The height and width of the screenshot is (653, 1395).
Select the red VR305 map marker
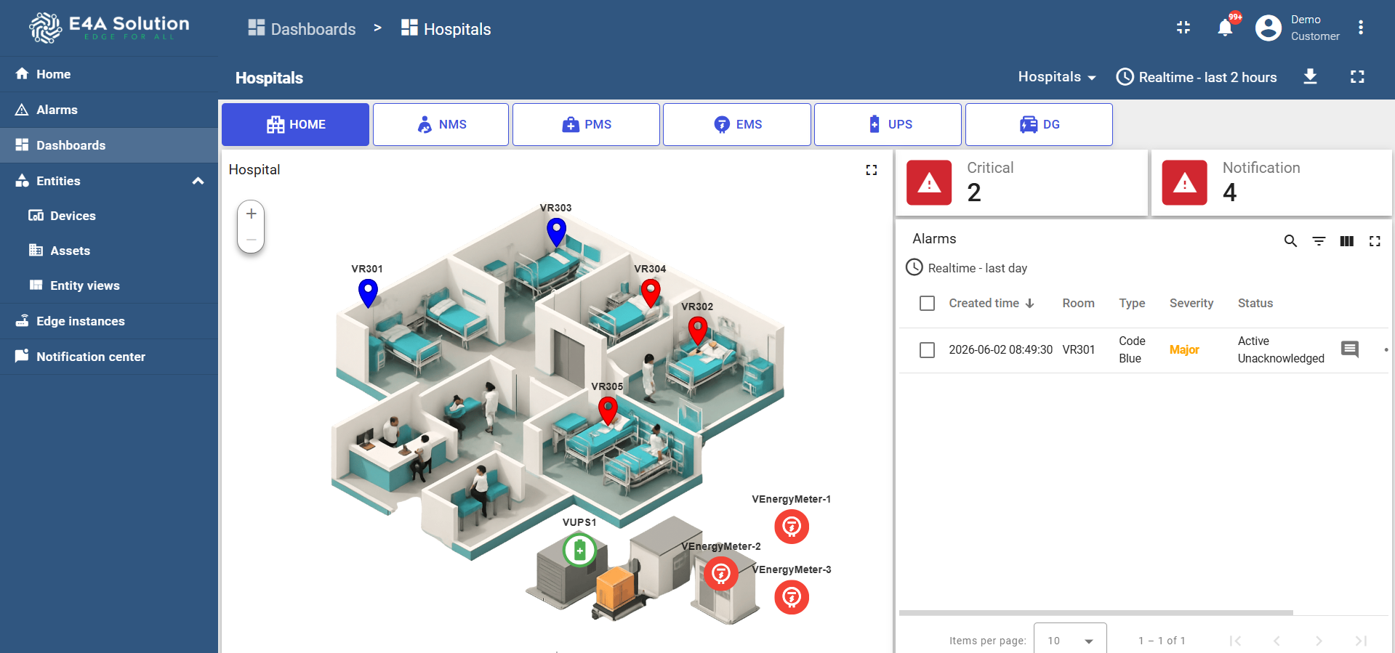pyautogui.click(x=608, y=410)
